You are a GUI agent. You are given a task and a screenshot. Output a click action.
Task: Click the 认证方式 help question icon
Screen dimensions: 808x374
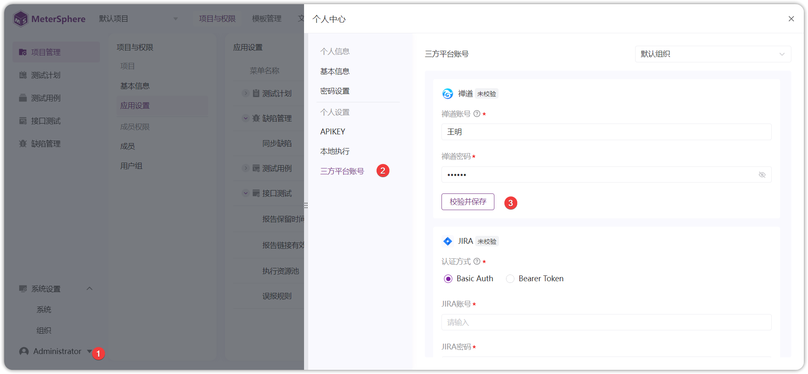click(x=477, y=261)
